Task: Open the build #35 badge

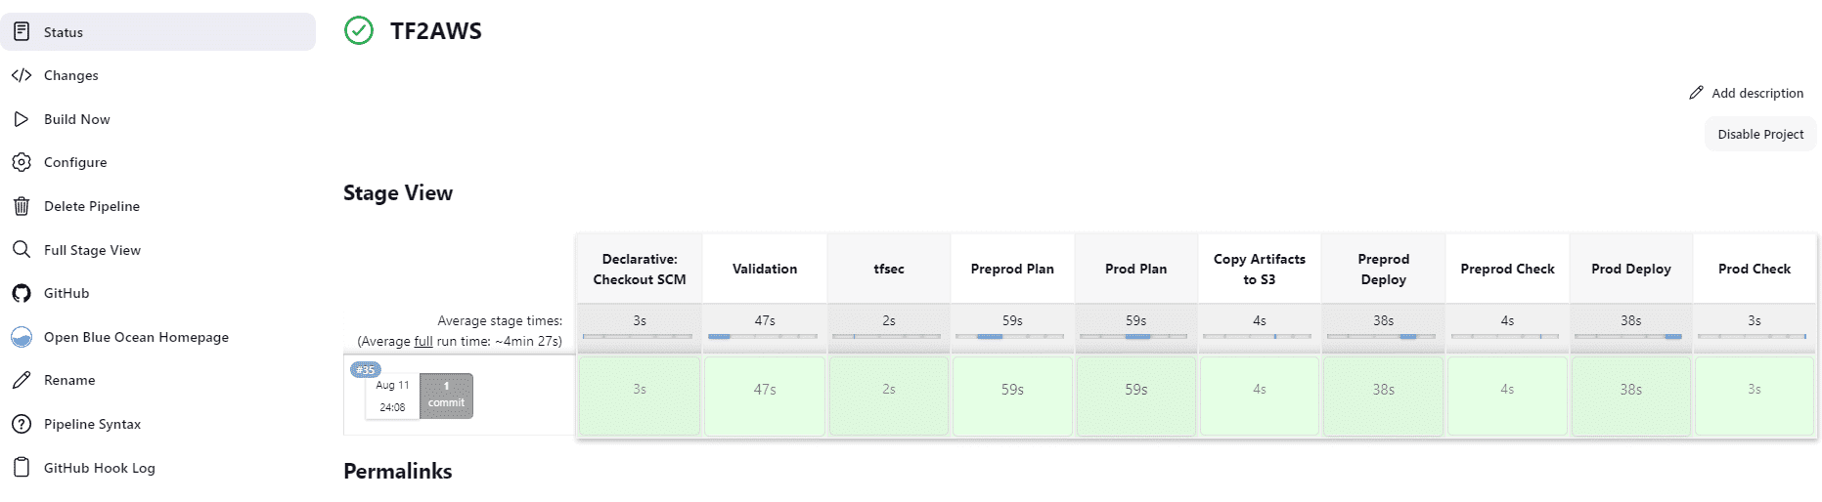Action: [x=366, y=370]
